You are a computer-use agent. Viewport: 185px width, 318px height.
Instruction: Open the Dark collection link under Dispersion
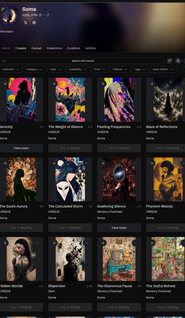tap(51, 291)
